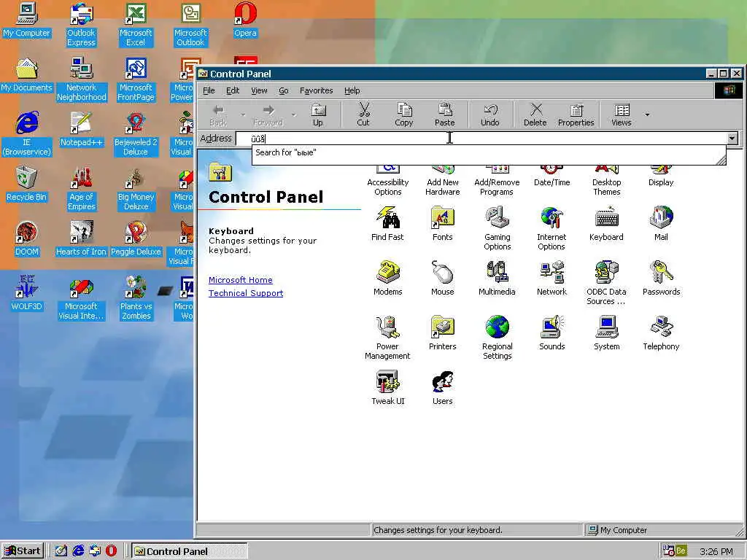Open the Modems icon
Image resolution: width=747 pixels, height=560 pixels.
coord(388,279)
